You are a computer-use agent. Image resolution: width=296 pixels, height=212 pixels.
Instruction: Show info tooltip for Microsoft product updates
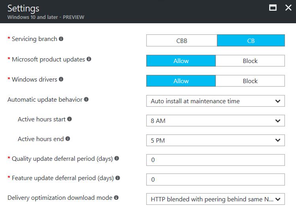click(89, 59)
